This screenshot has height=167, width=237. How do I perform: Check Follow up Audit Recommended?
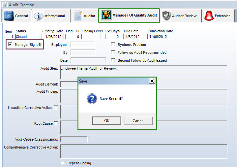[x=113, y=52]
